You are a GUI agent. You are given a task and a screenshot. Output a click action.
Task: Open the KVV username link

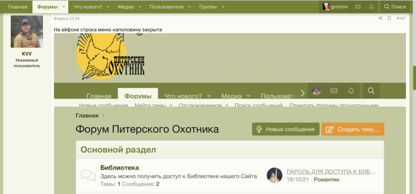point(27,54)
